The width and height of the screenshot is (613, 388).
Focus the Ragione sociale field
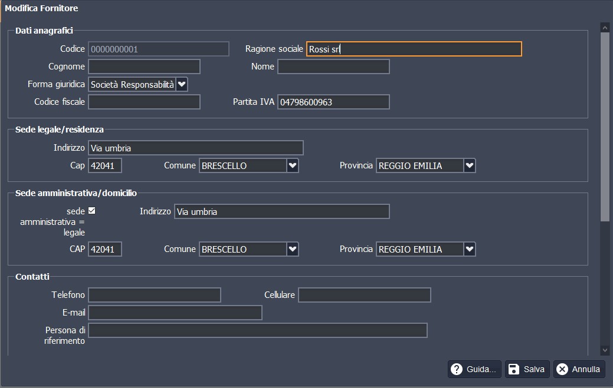click(x=414, y=49)
